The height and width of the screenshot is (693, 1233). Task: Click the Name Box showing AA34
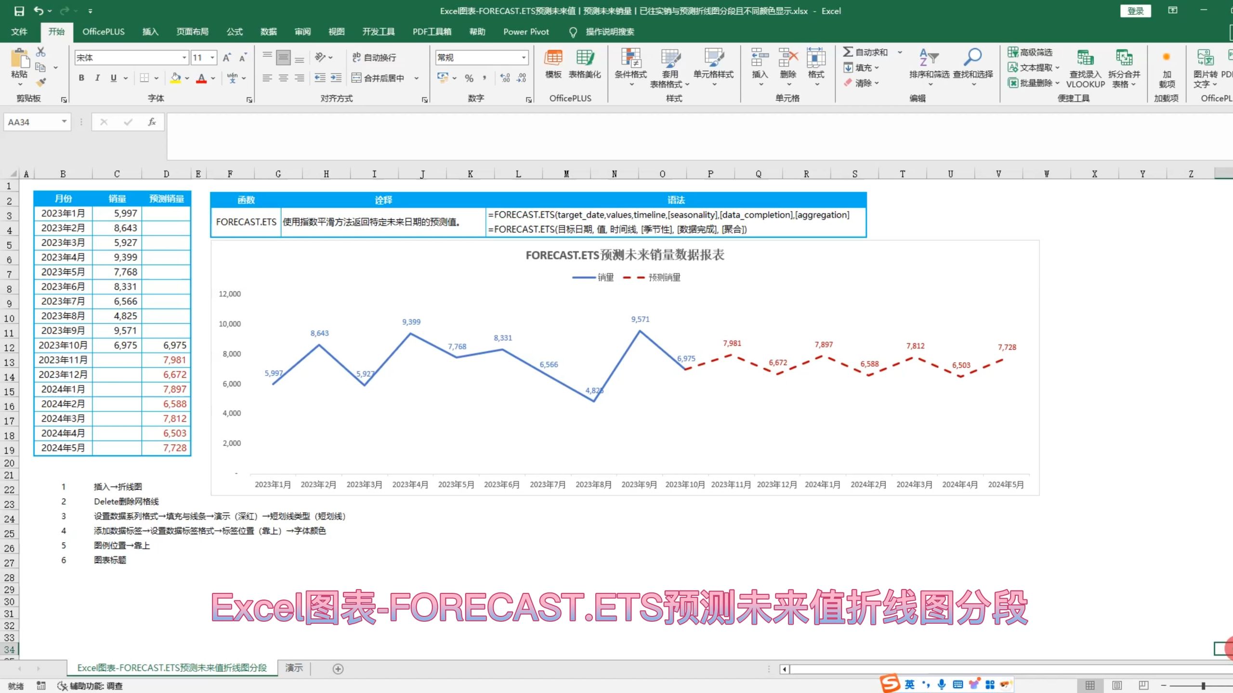(34, 122)
